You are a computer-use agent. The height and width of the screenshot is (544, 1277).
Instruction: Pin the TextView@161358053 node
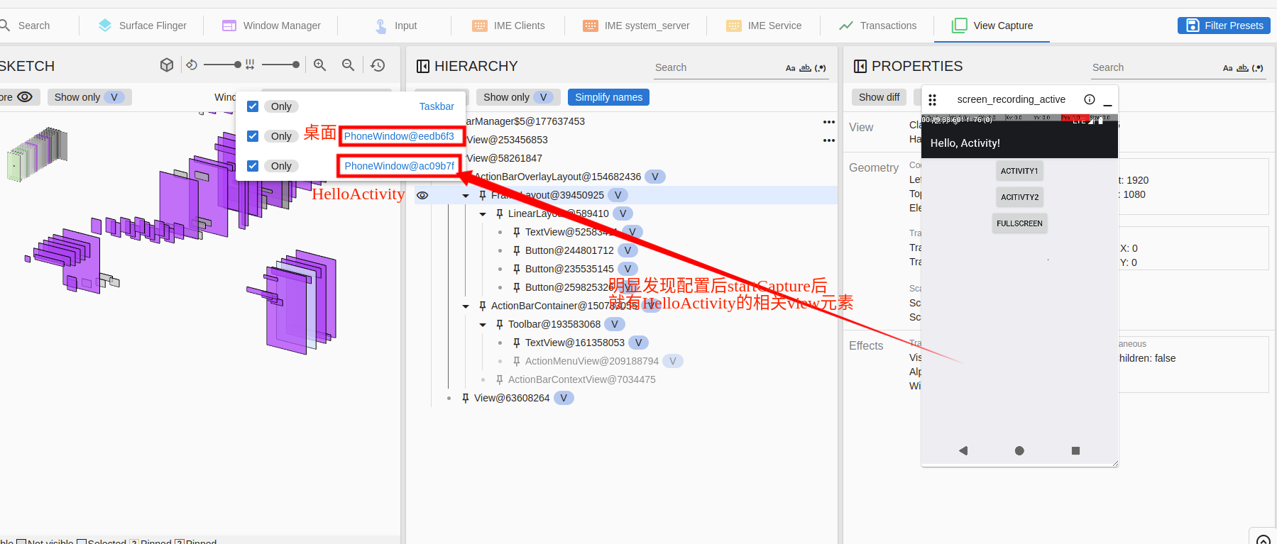[x=517, y=343]
